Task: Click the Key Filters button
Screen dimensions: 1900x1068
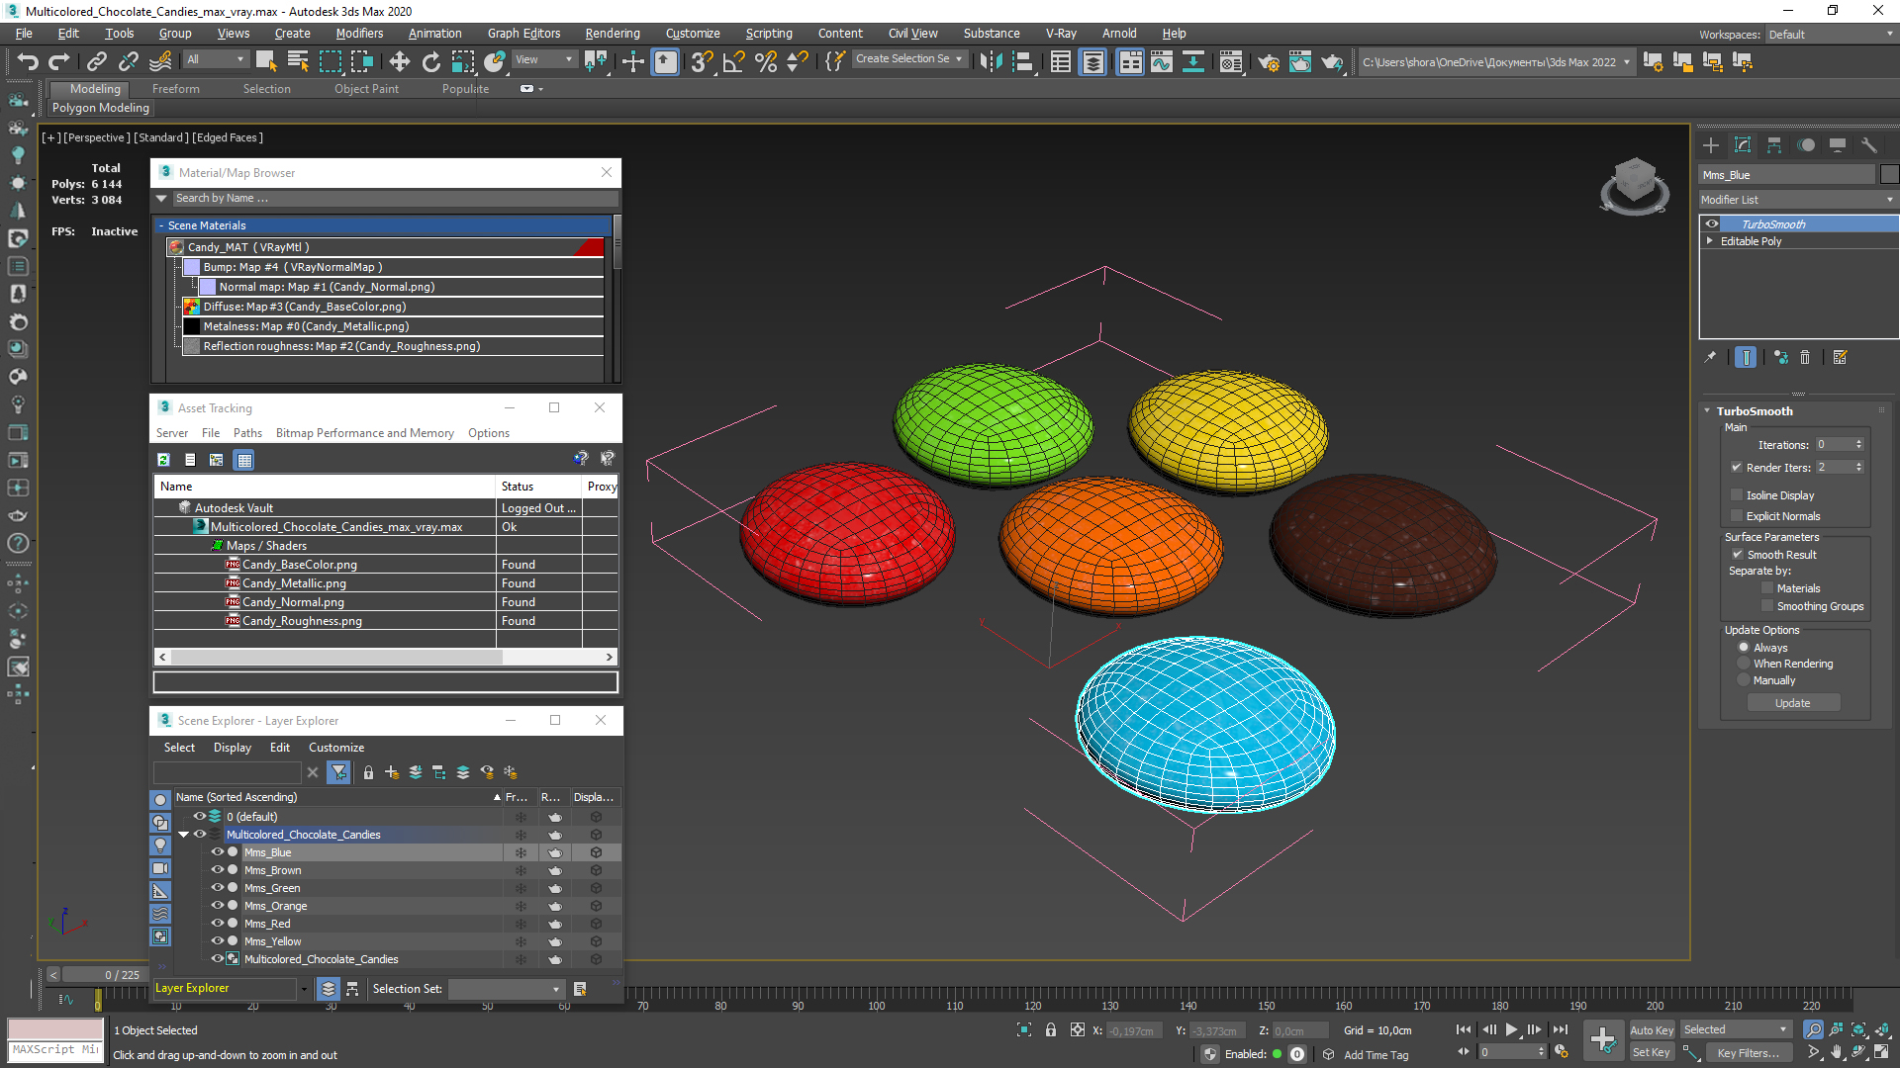Action: click(1748, 1053)
